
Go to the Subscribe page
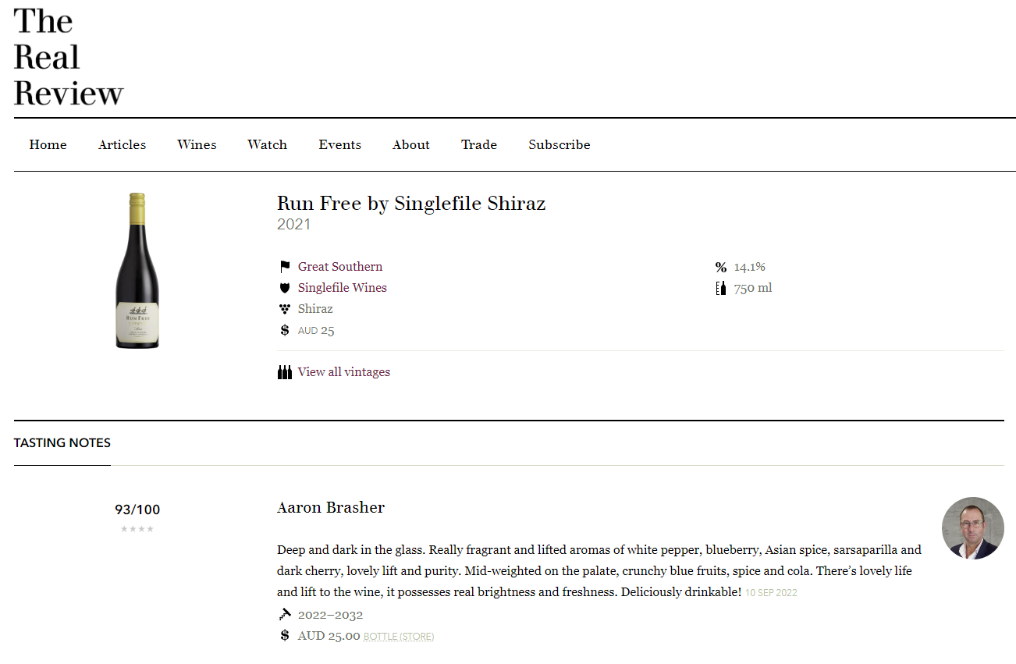(560, 144)
